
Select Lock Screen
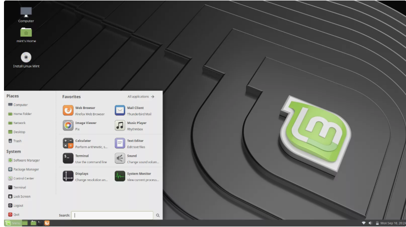click(19, 197)
